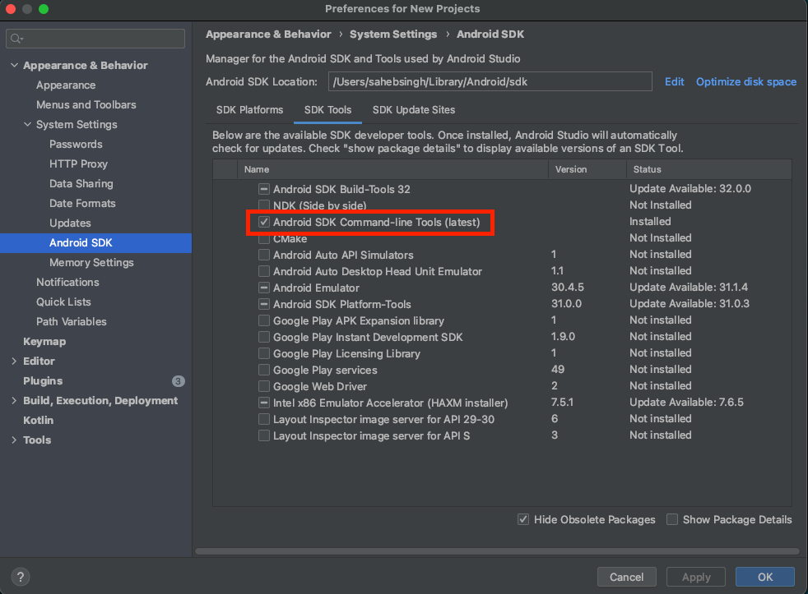This screenshot has width=808, height=594.
Task: Click the Optimize disk space link
Action: (x=745, y=81)
